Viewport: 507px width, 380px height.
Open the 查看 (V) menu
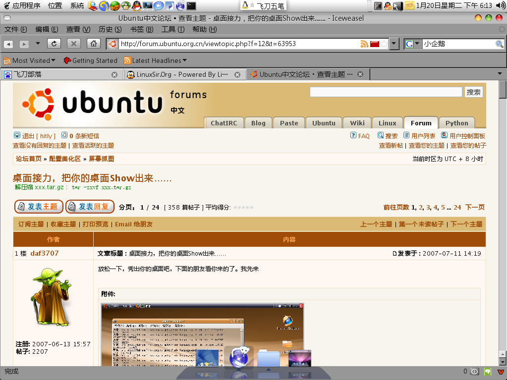[x=78, y=29]
